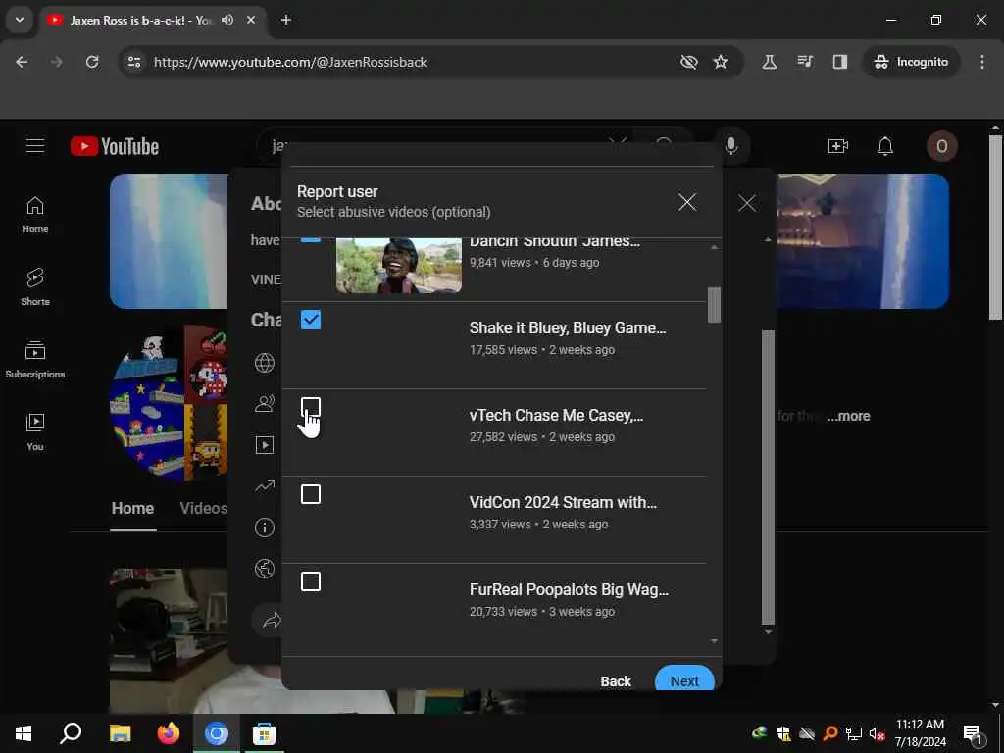Open Windows taskbar search
Image resolution: width=1004 pixels, height=753 pixels.
point(71,733)
